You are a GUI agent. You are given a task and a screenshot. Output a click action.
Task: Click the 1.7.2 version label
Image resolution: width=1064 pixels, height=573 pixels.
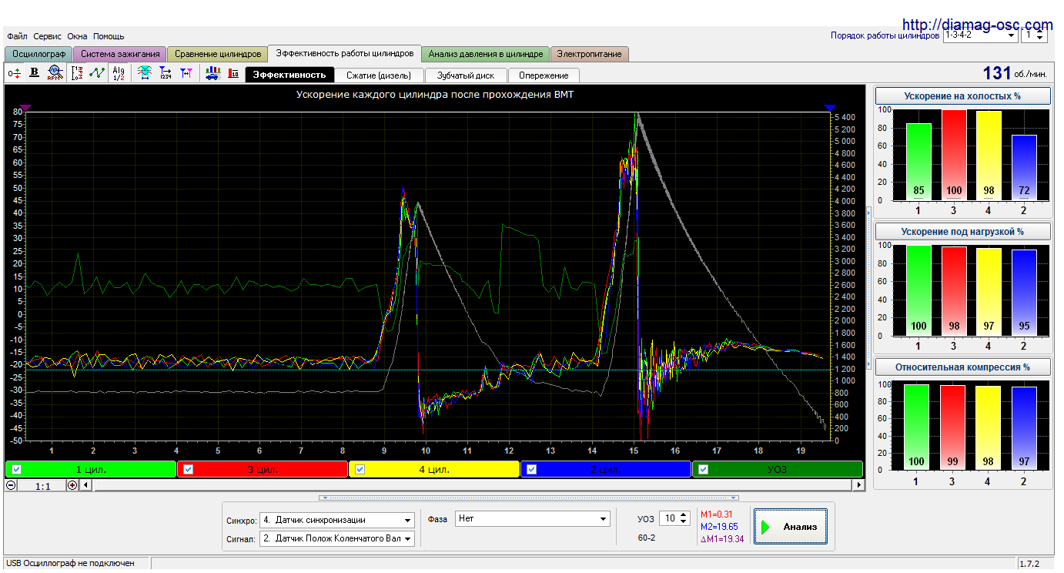tap(1029, 564)
